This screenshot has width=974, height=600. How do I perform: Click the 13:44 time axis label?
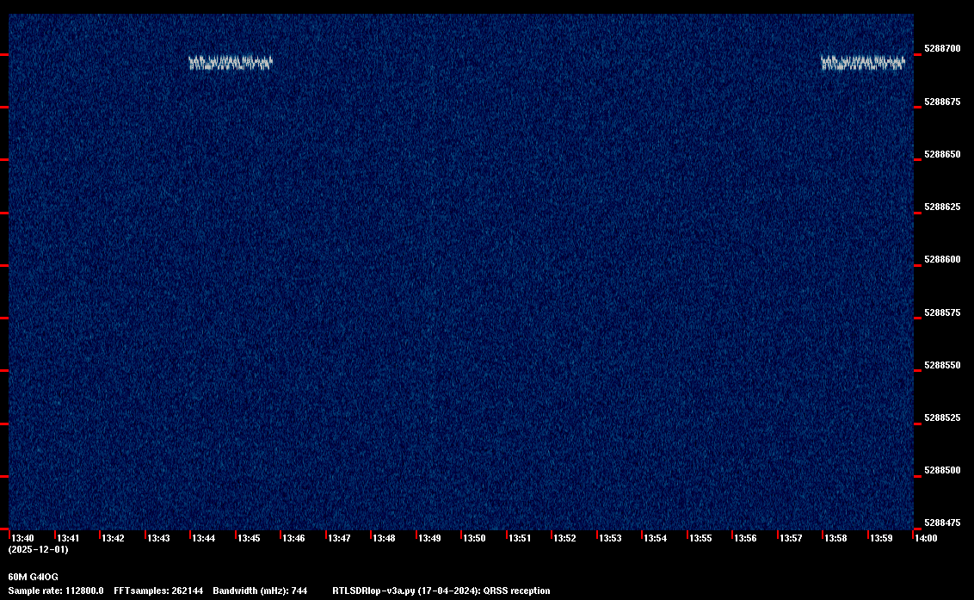point(204,538)
